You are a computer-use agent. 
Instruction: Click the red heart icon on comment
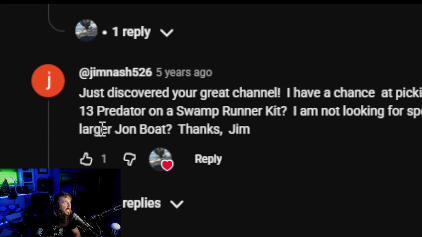point(167,165)
